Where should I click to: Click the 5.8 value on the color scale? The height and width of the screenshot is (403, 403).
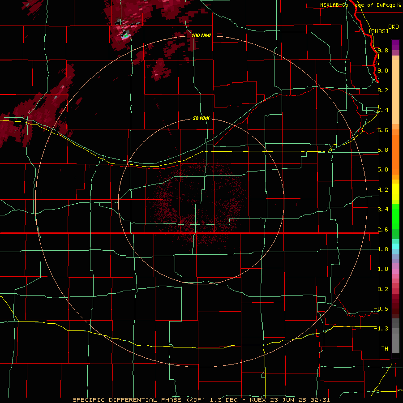[x=383, y=150]
